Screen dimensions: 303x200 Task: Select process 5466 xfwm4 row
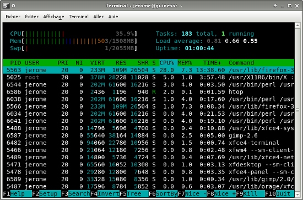click(x=148, y=150)
